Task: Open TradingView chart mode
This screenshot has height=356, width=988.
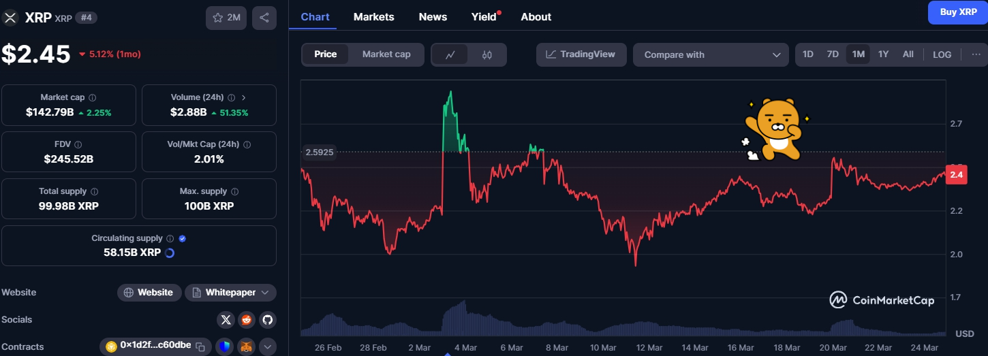Action: click(581, 54)
